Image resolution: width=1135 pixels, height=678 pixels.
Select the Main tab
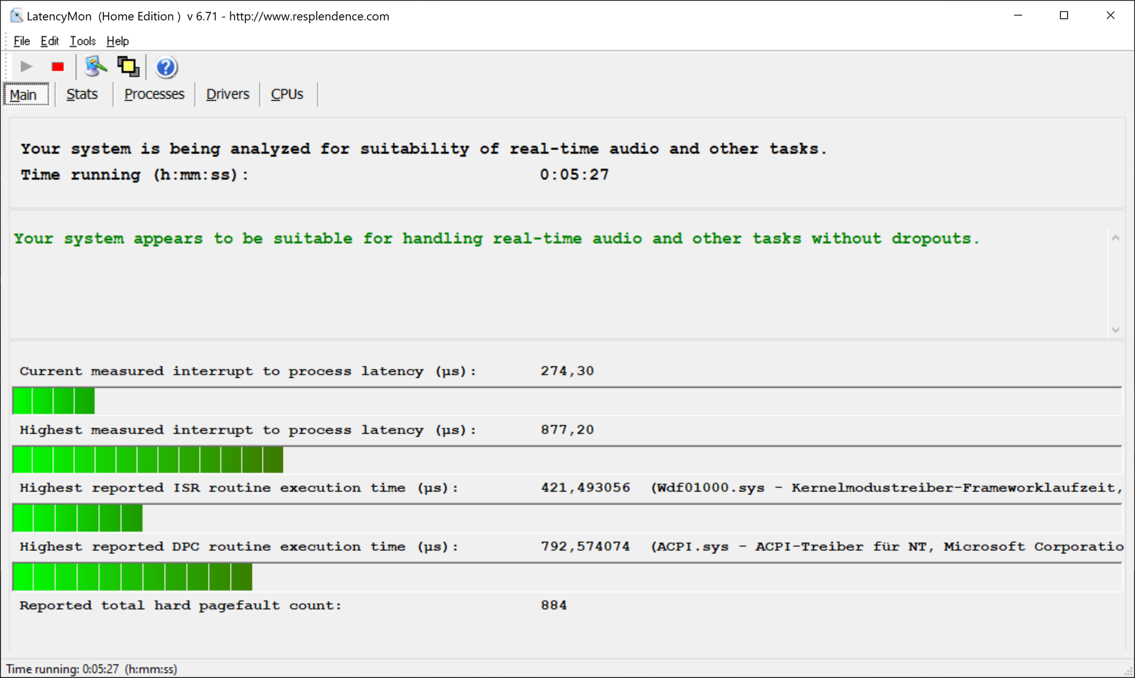point(24,95)
